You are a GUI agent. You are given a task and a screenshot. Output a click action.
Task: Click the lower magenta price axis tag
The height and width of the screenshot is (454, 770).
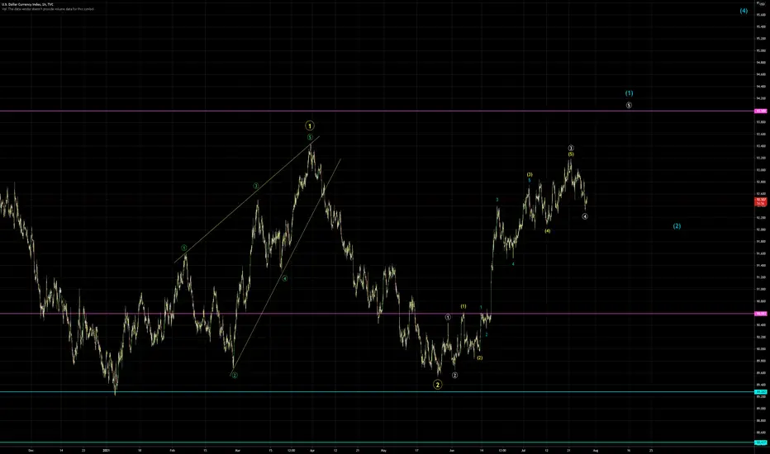761,313
